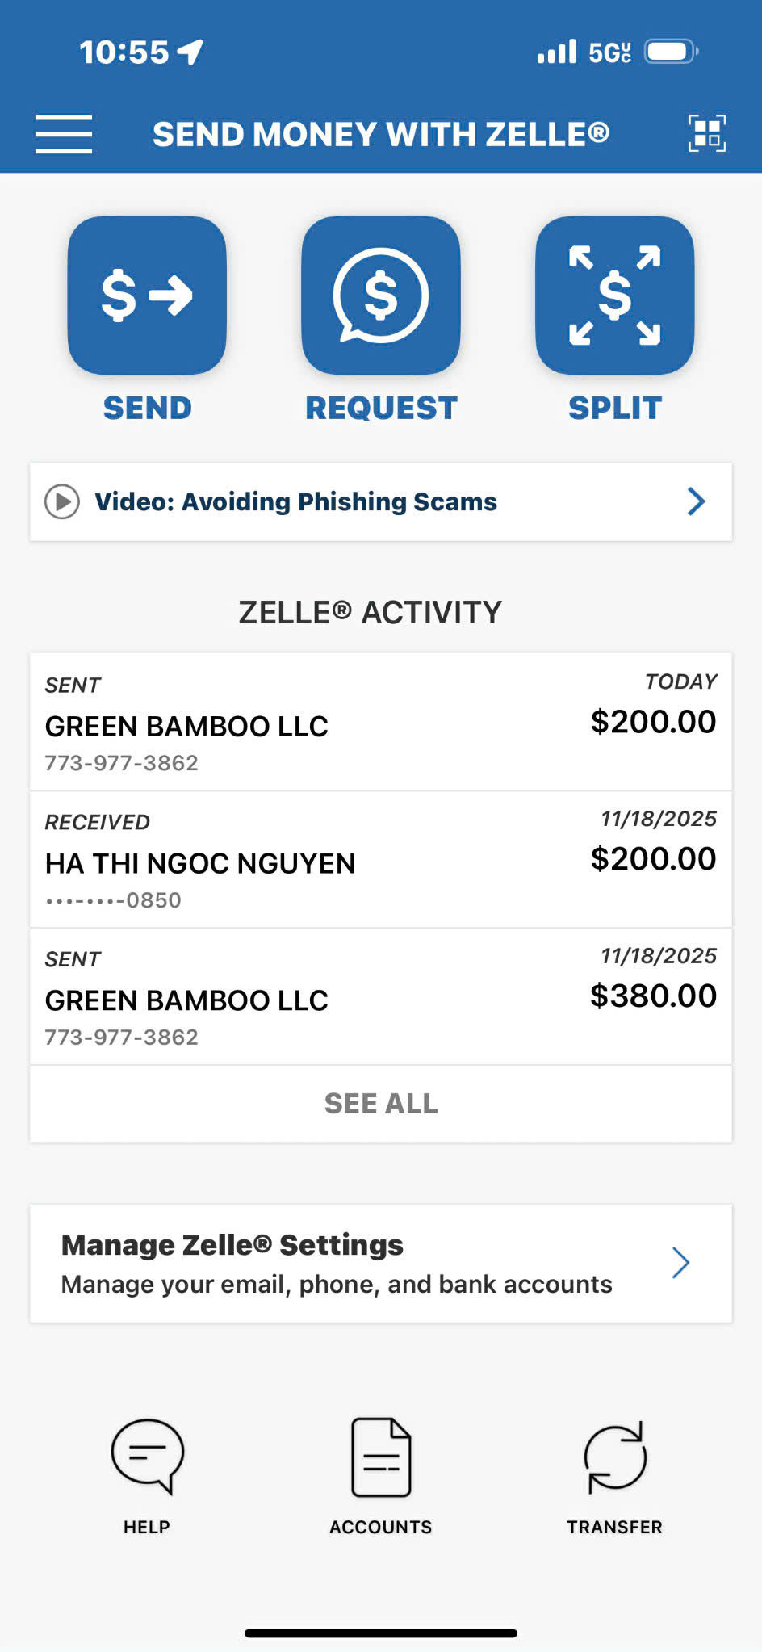762x1652 pixels.
Task: Tap the REQUEST label text
Action: [381, 408]
